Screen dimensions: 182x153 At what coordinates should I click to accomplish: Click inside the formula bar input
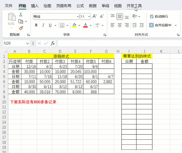pyautogui.click(x=119, y=43)
